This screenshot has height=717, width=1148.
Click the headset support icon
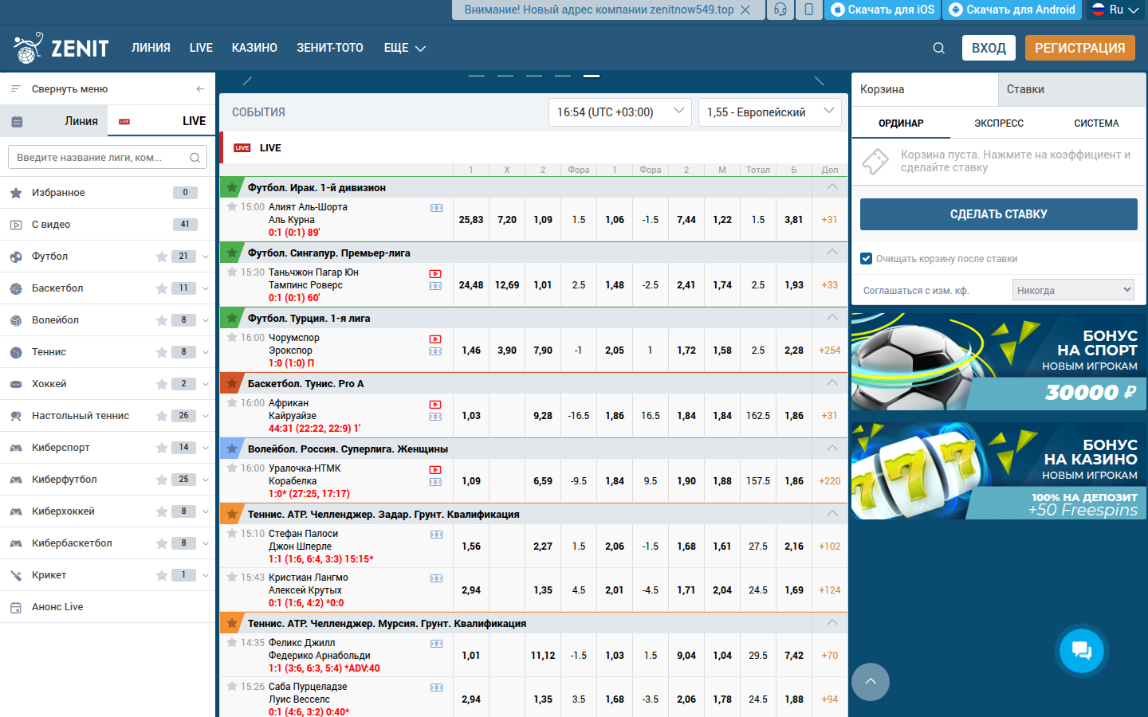[780, 10]
